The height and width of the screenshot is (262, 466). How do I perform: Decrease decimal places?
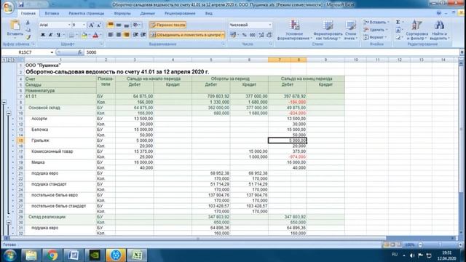pos(269,35)
